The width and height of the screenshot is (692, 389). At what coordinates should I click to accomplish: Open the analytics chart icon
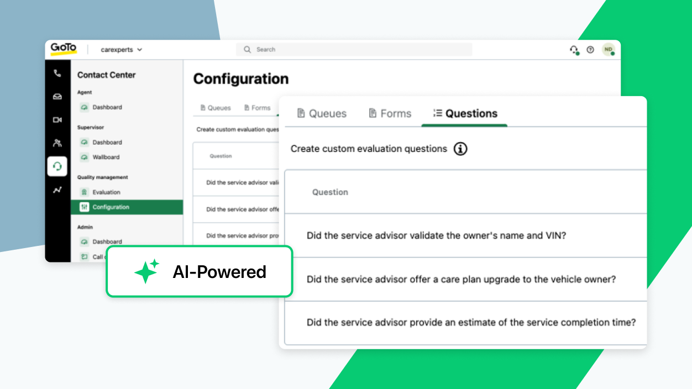57,190
